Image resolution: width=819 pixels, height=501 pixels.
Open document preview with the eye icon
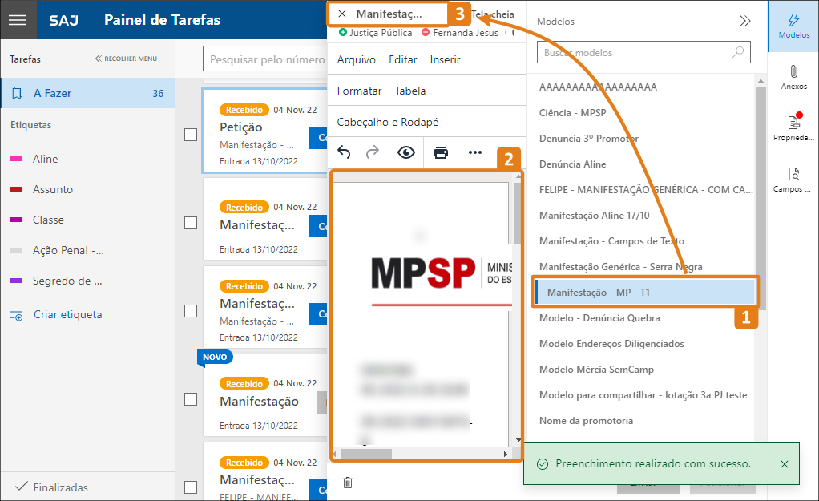coord(406,152)
